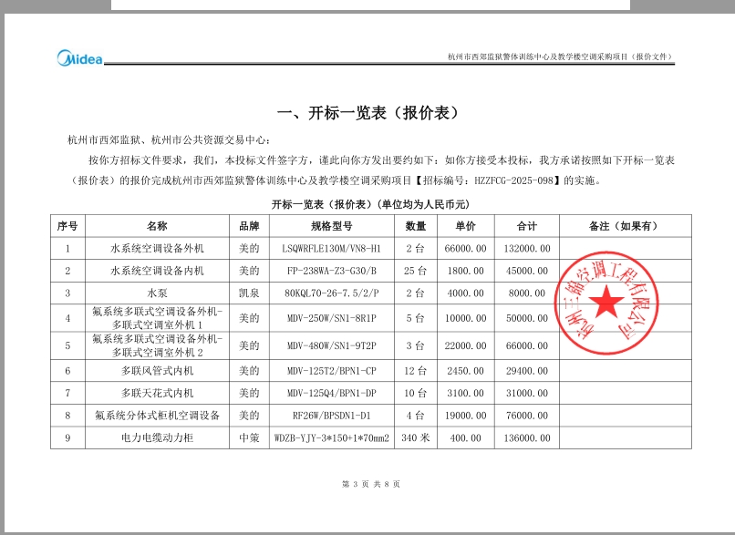This screenshot has width=735, height=535.
Task: Click the page footer "第 3 页 共 8 页"
Action: 371,484
